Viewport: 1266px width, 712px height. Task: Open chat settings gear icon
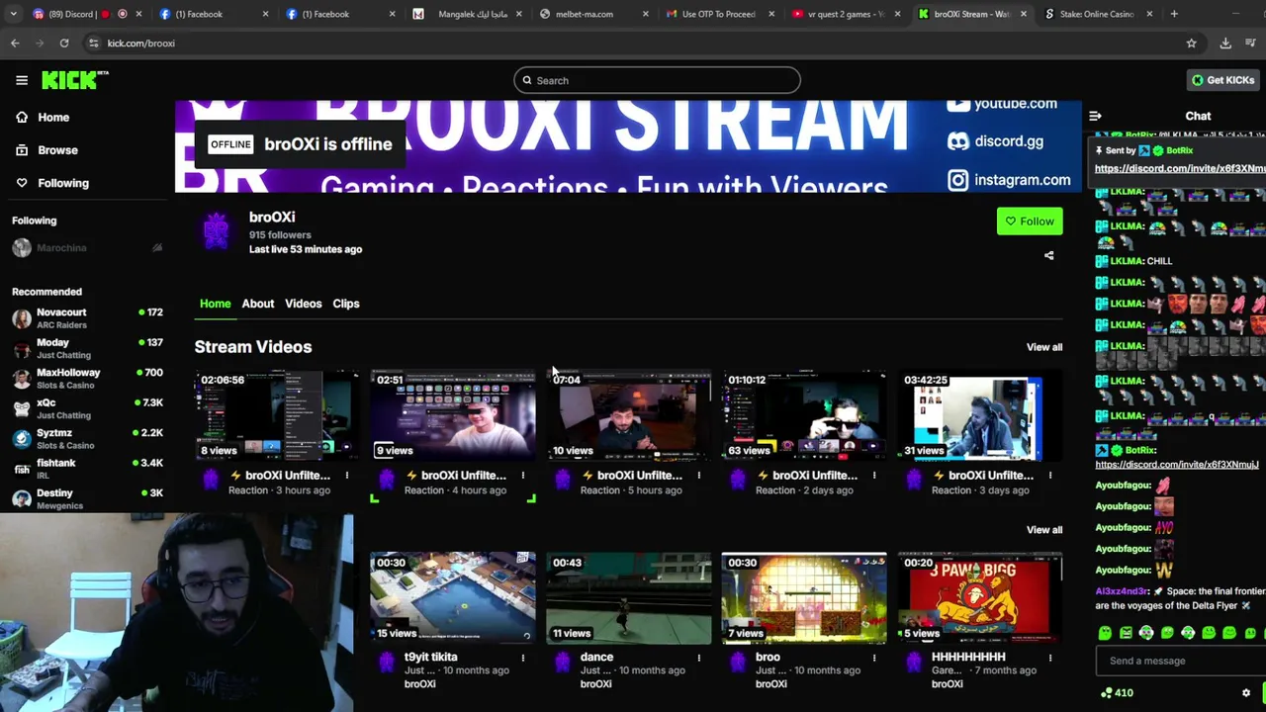[1246, 692]
